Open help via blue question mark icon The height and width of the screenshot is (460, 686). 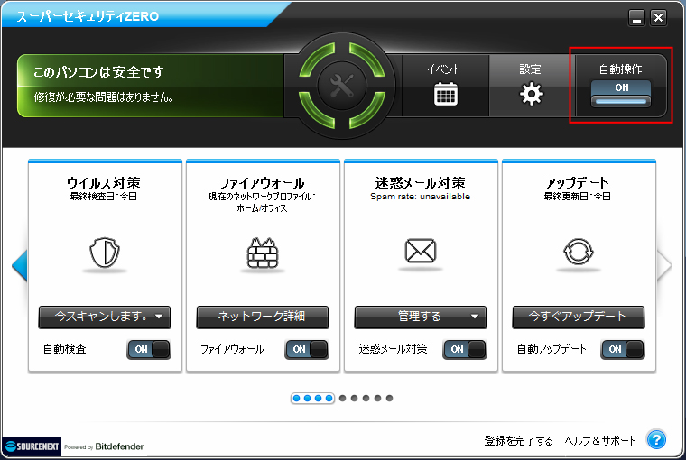coord(656,439)
